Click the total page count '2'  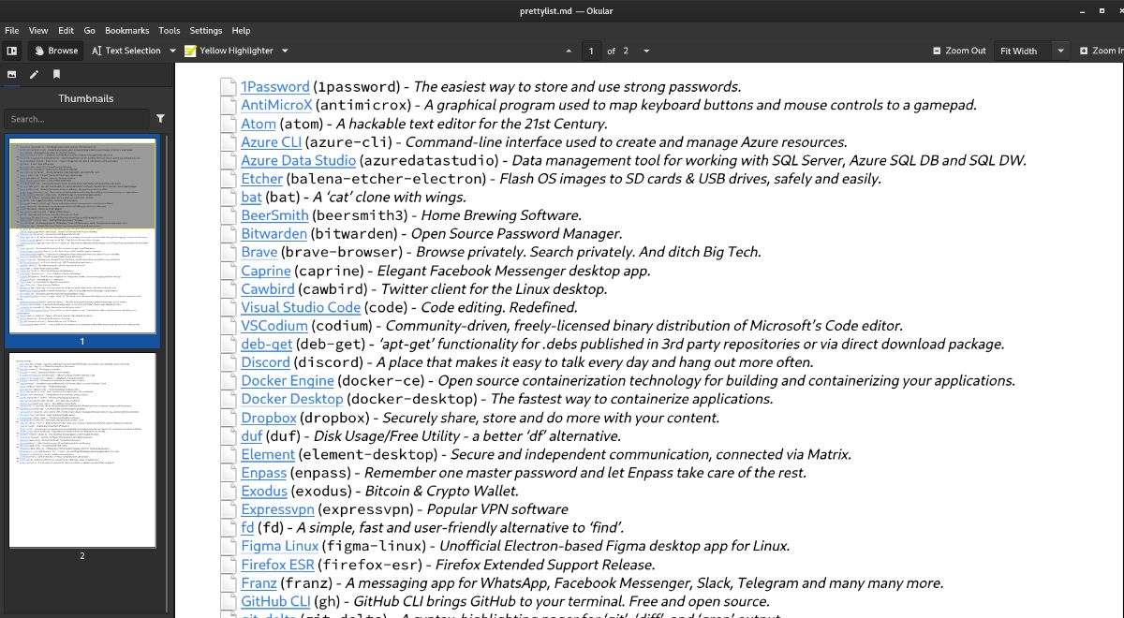coord(626,51)
